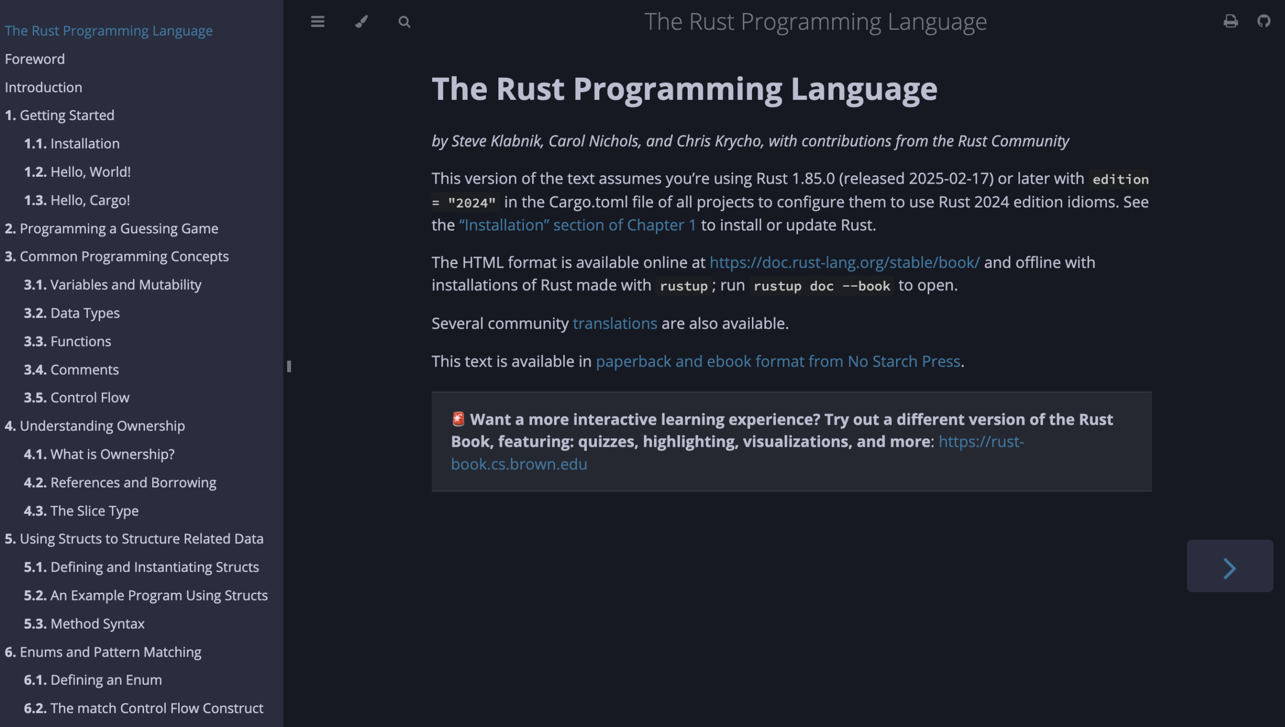Open 5.2. An Example Program Using Structs
This screenshot has width=1285, height=727.
click(146, 595)
